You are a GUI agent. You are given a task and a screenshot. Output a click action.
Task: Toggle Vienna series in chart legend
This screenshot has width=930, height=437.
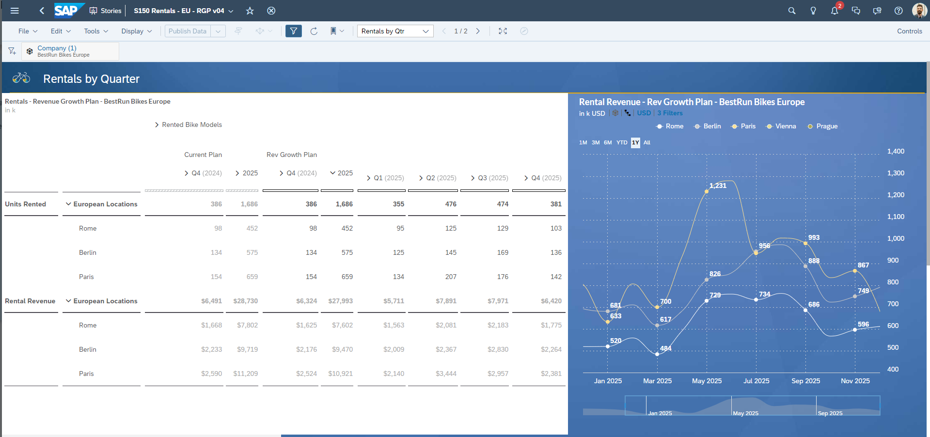click(x=781, y=126)
